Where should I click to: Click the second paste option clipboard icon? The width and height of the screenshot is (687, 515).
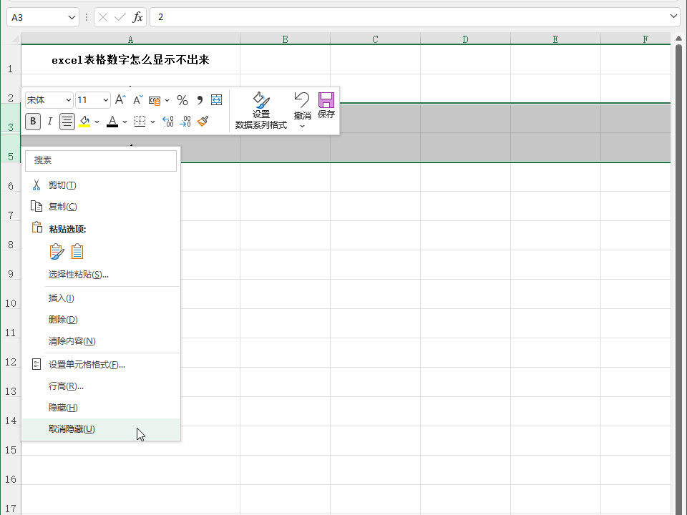77,251
